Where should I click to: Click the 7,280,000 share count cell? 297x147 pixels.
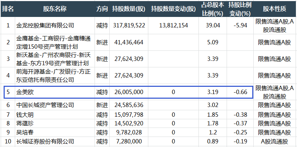pos(129,141)
